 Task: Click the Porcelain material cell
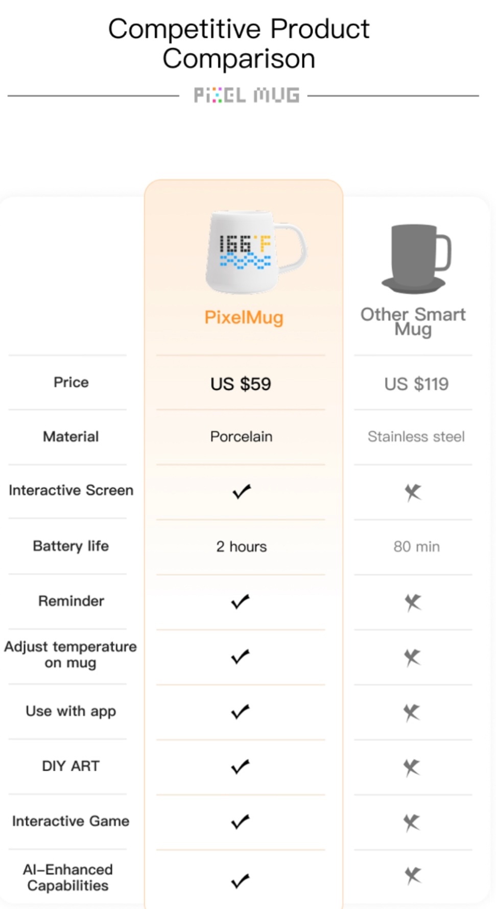point(241,436)
